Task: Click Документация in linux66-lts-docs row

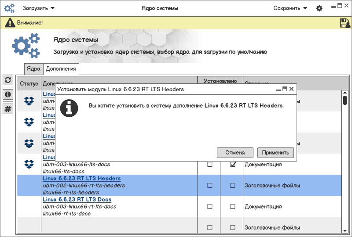Action: point(263,165)
